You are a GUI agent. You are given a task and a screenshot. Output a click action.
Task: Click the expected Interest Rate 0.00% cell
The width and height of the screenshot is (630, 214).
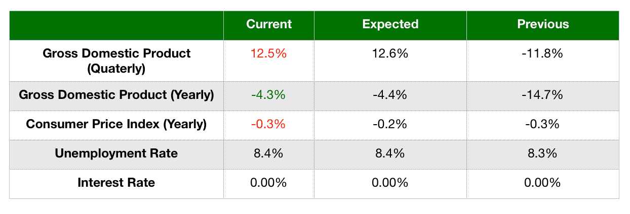coord(390,183)
